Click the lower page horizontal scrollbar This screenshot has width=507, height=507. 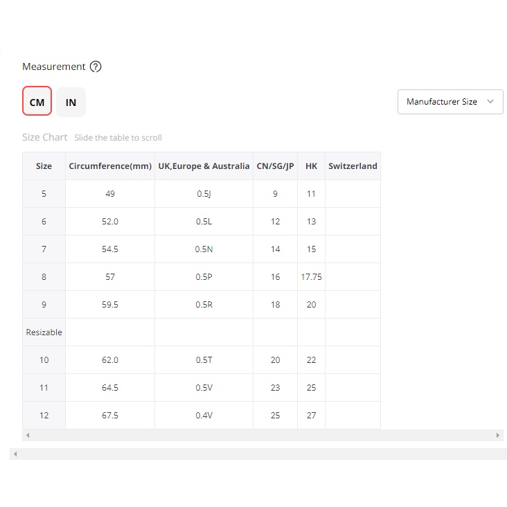263,454
